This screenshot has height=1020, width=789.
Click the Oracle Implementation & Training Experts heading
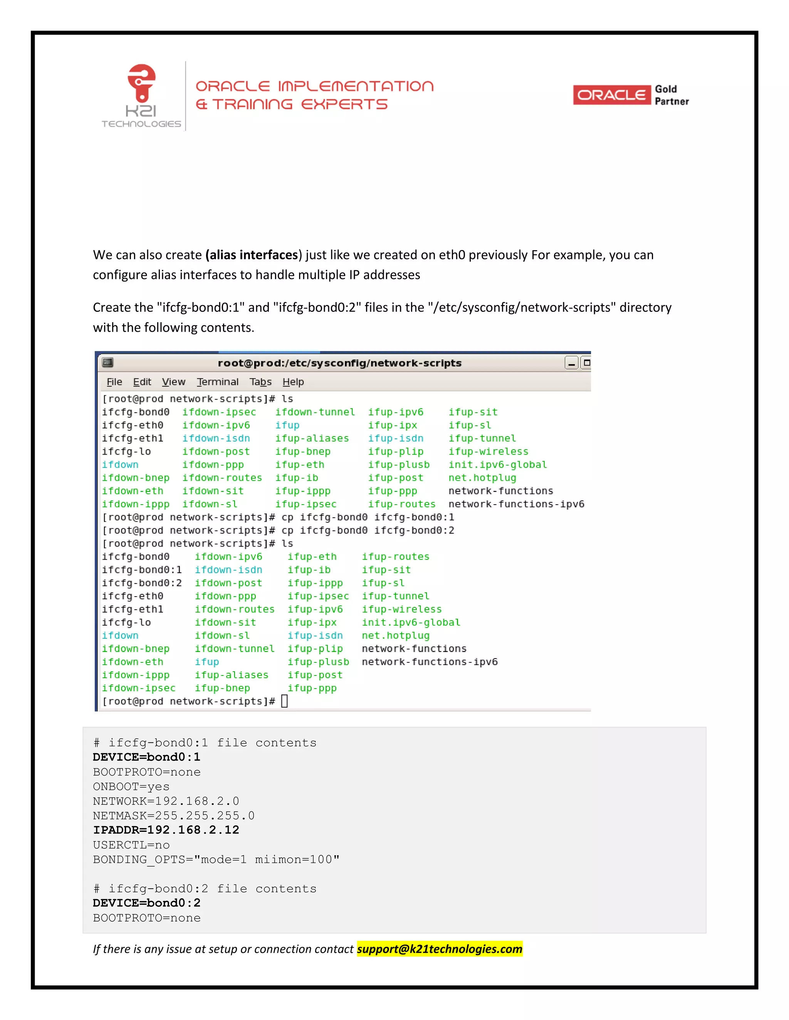[x=314, y=95]
